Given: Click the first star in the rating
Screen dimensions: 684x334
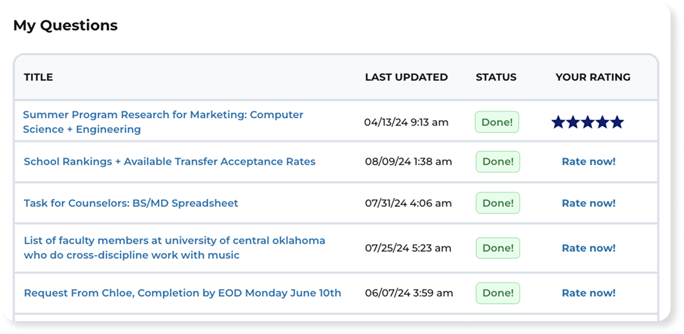Looking at the screenshot, I should click(x=558, y=122).
